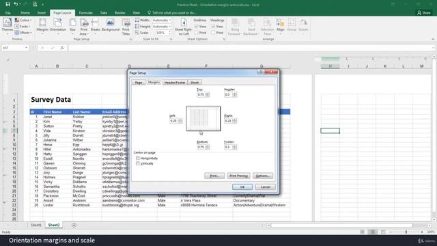Viewport: 437px width, 246px height.
Task: Click the Print Titles icon
Action: (126, 23)
